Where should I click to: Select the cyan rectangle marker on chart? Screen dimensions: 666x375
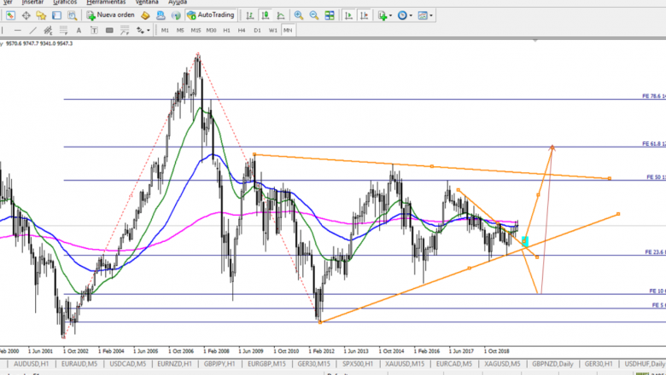(x=525, y=241)
